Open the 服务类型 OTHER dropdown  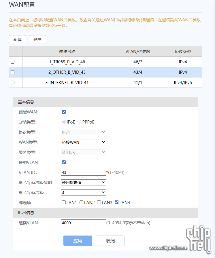[83, 152]
